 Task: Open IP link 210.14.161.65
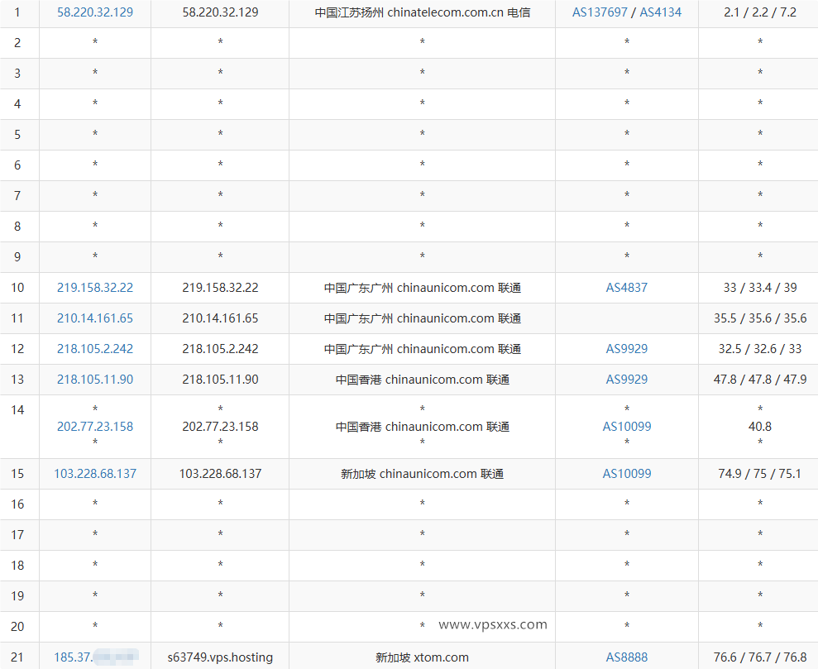(95, 318)
